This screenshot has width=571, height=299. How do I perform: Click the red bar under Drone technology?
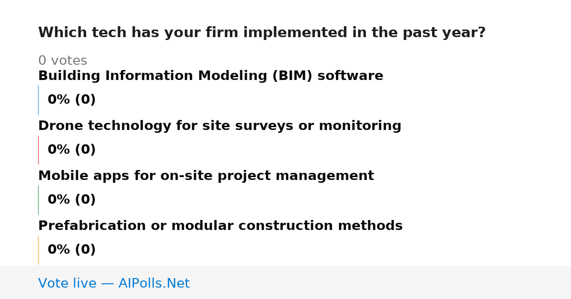pos(38,150)
